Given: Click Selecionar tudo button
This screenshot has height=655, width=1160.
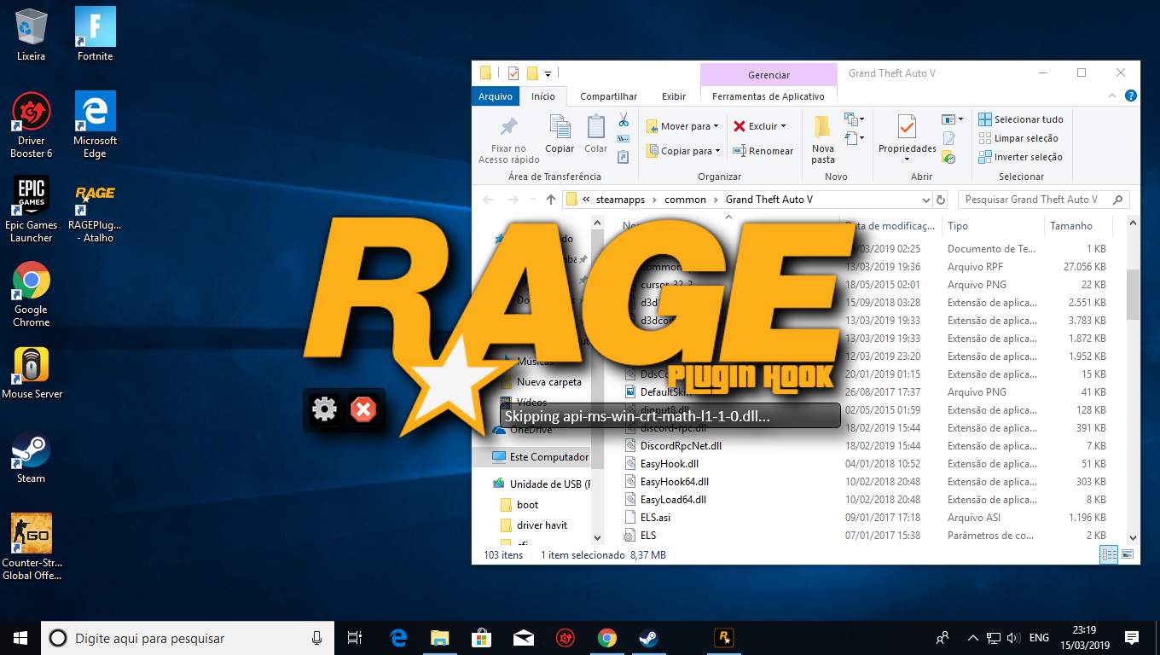Looking at the screenshot, I should 1021,119.
